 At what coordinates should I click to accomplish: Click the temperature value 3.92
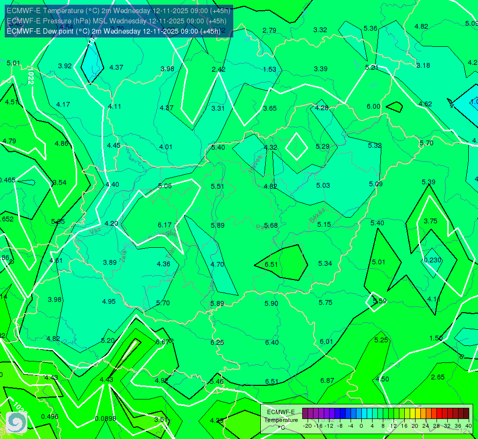click(x=64, y=66)
